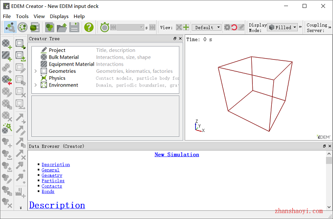Add a new geometry section
The image size is (333, 219).
(21, 44)
